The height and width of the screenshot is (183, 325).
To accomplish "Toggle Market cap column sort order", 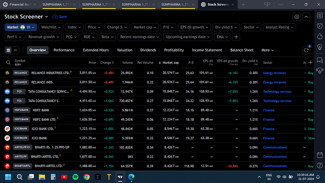I will [x=169, y=62].
